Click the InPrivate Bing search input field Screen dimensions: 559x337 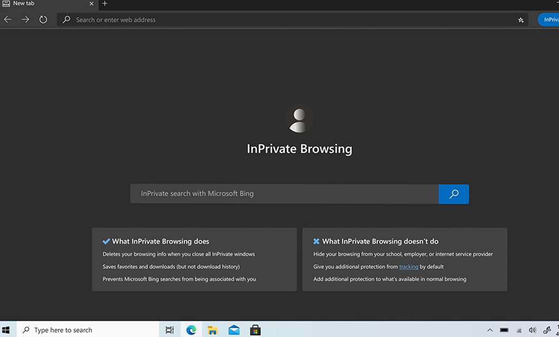[x=285, y=193]
